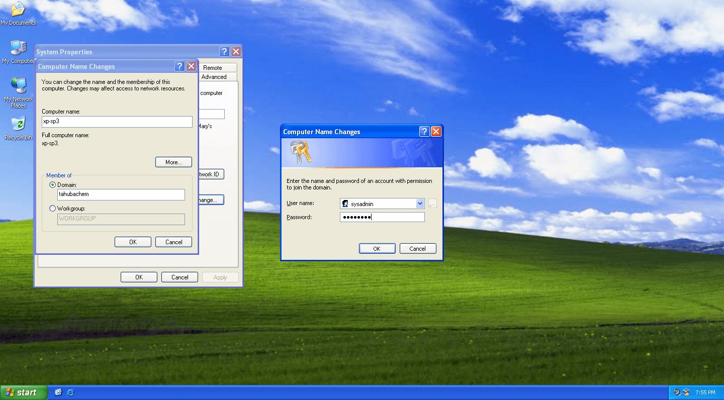The height and width of the screenshot is (400, 724).
Task: Click the 'Password:' label
Action: point(299,217)
